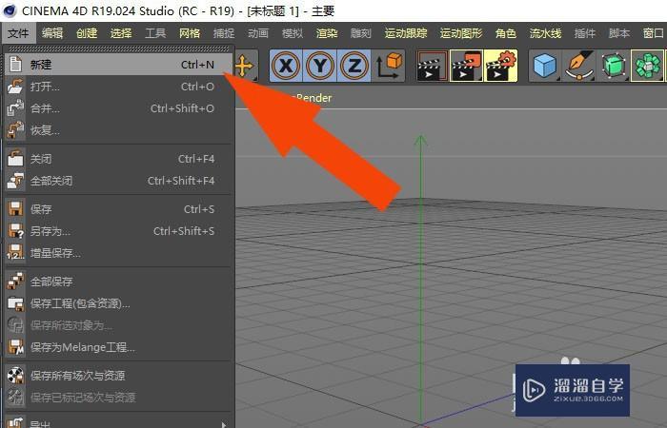Add a Cube primitive object
The width and height of the screenshot is (667, 428).
[545, 66]
